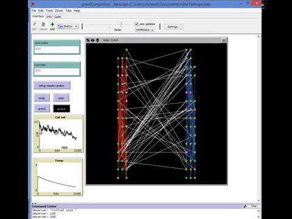This screenshot has height=219, width=292.
Task: Click the ticks counter text in the view header
Action: coord(111,40)
